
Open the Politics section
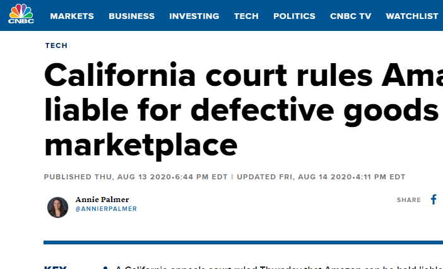pyautogui.click(x=294, y=16)
